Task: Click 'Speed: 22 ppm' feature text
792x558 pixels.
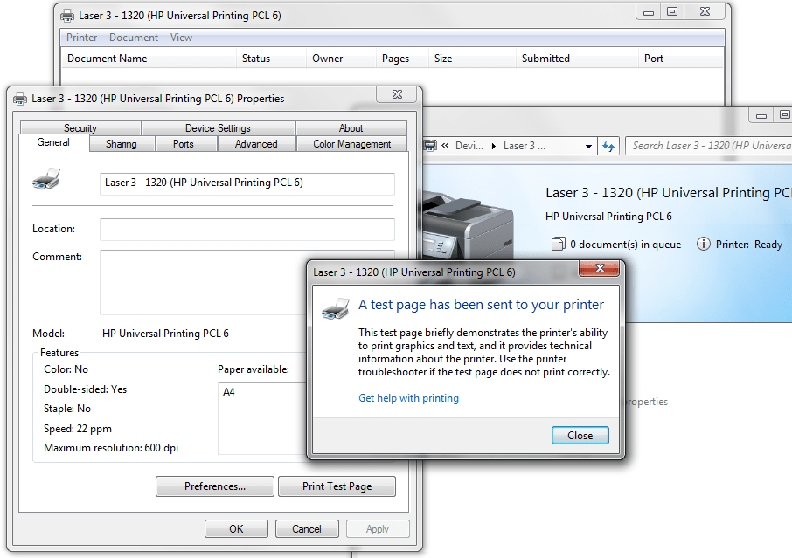Action: (x=78, y=429)
